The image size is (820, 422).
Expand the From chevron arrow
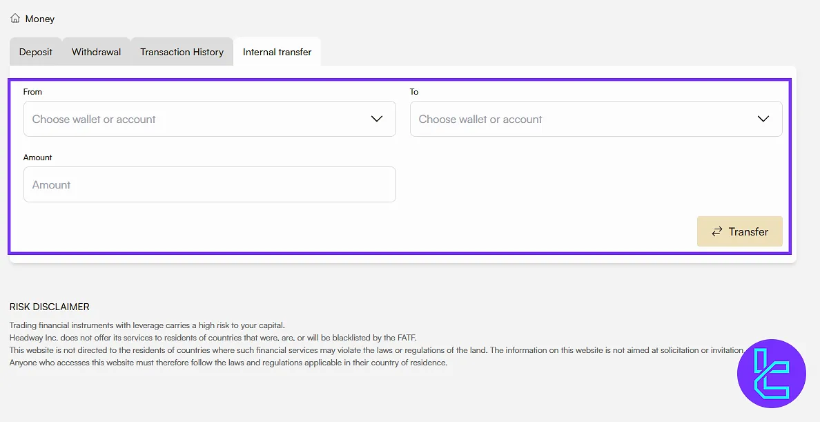[377, 119]
